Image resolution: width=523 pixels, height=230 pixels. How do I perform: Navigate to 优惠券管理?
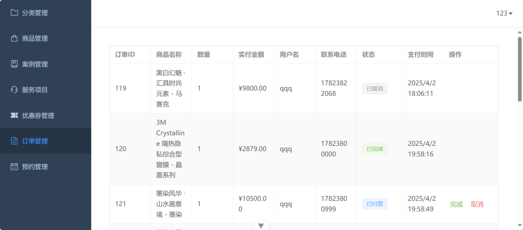click(45, 116)
